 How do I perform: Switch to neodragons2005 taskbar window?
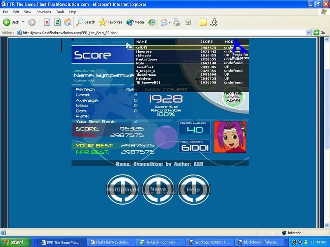click(209, 242)
